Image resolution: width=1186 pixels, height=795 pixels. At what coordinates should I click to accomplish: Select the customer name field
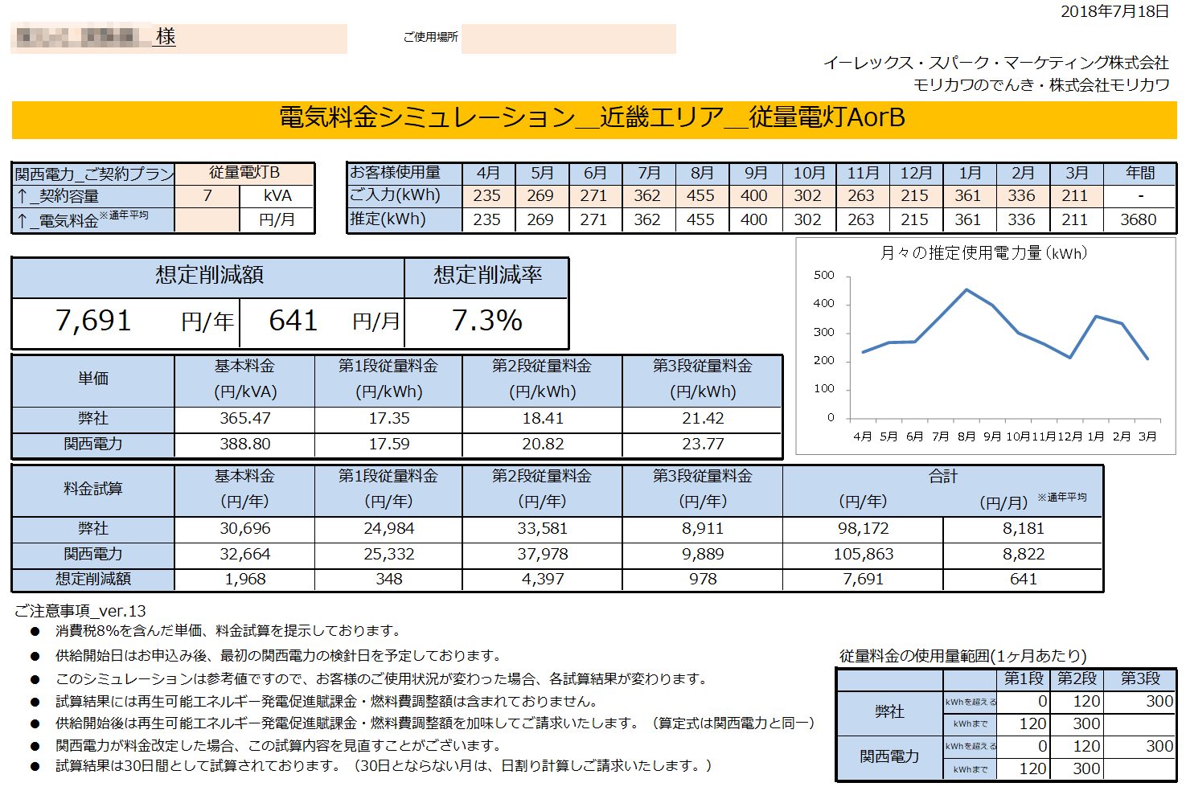pos(179,38)
